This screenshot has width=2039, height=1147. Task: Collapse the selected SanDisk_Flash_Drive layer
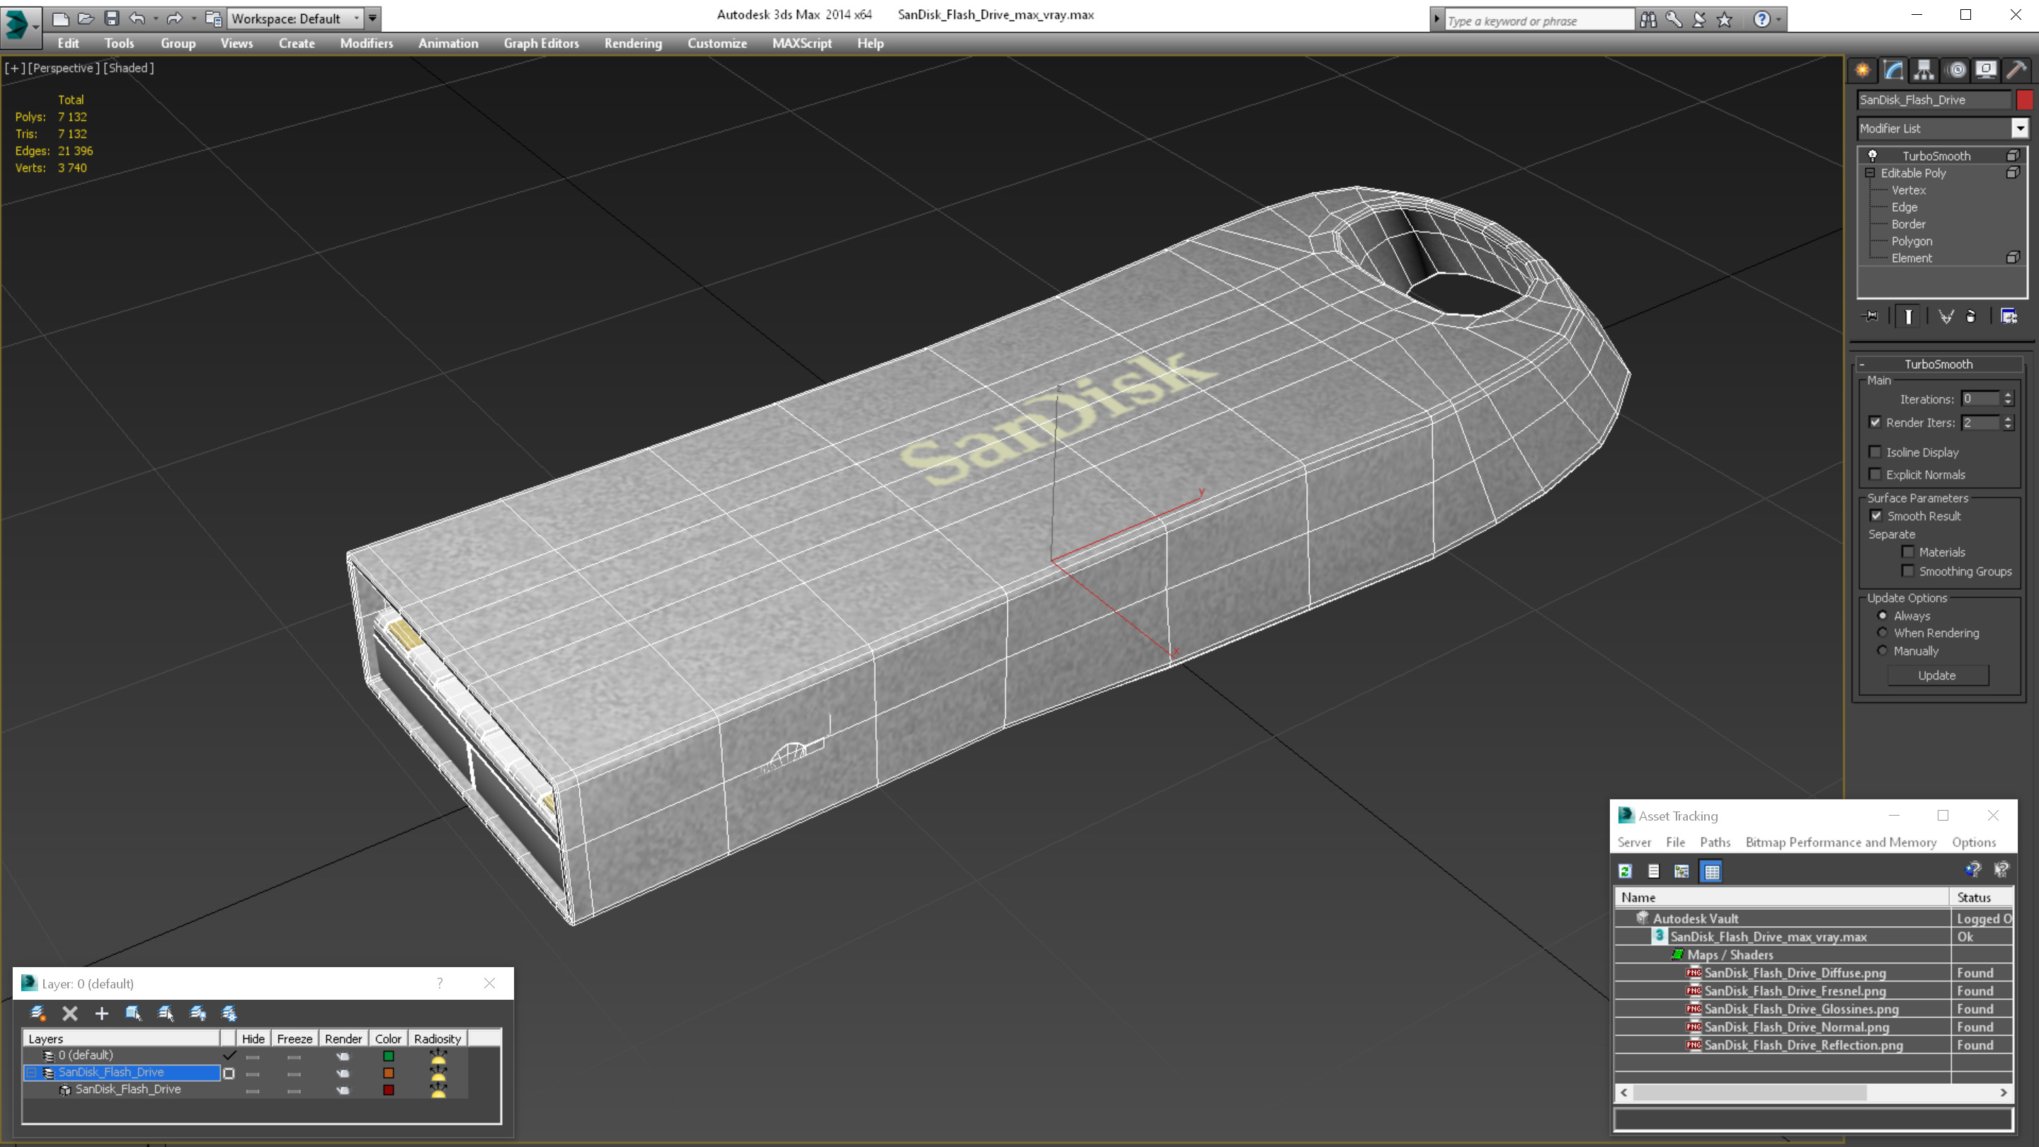32,1073
